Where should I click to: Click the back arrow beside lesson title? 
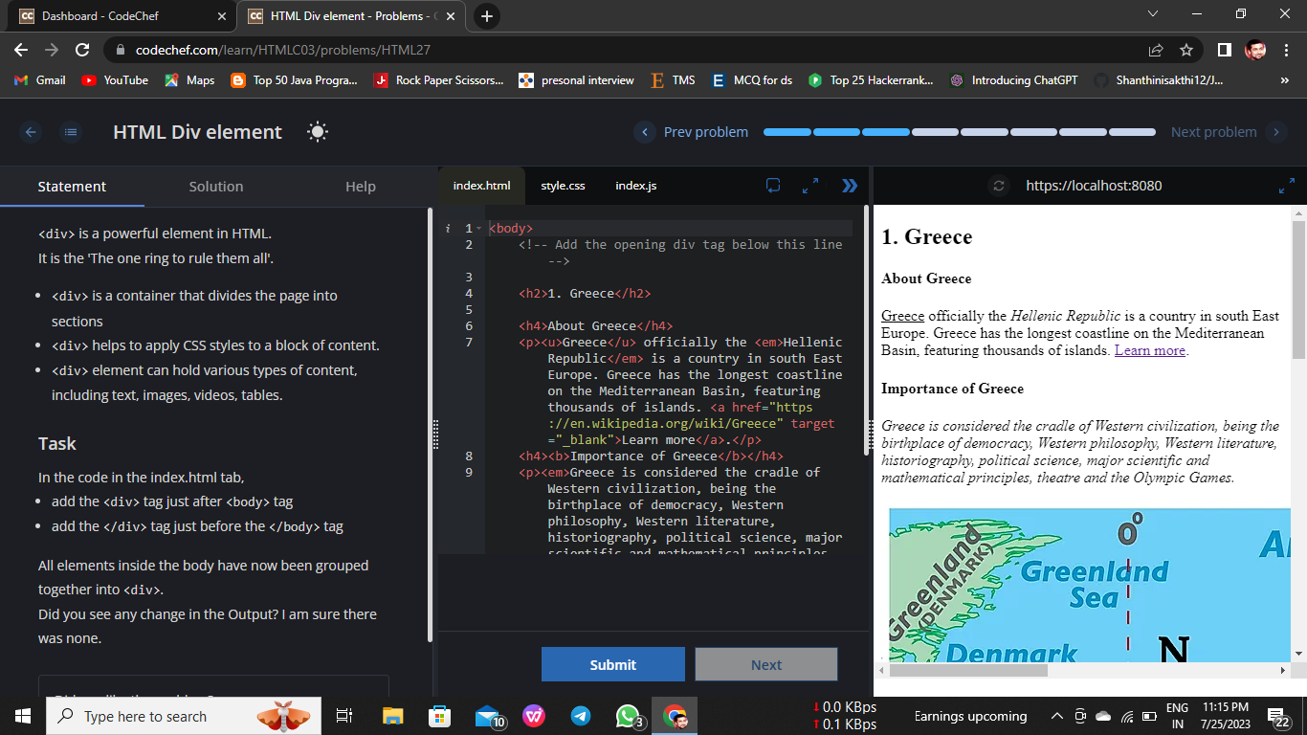click(31, 132)
